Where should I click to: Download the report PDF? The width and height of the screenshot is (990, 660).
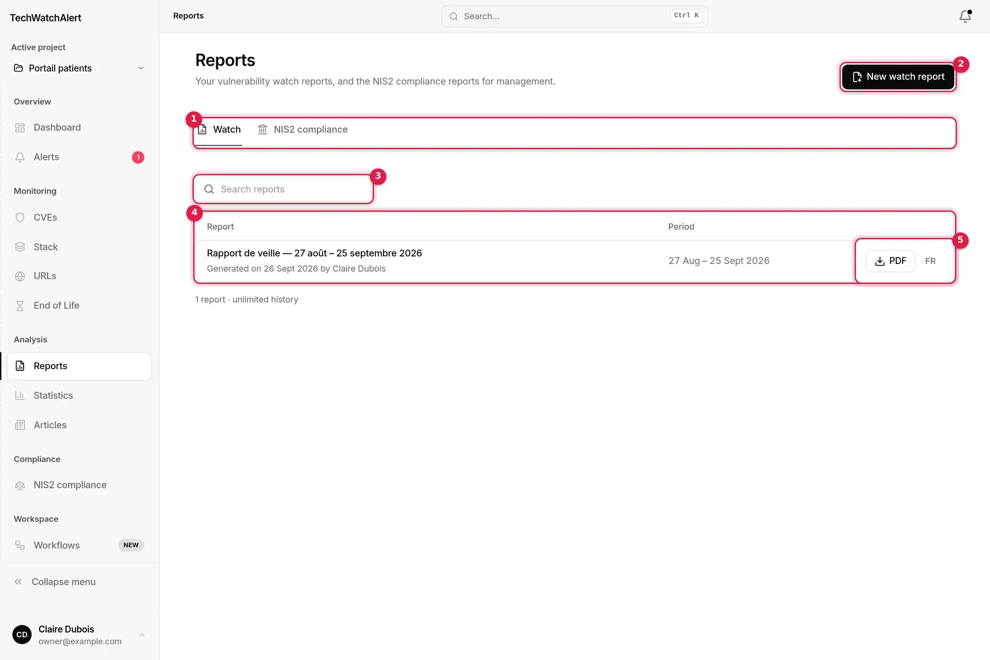pos(890,261)
